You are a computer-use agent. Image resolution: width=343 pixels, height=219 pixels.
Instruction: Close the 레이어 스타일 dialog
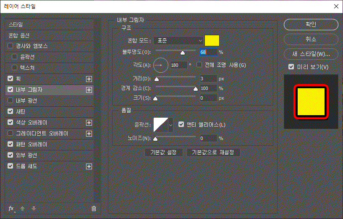tap(336, 6)
